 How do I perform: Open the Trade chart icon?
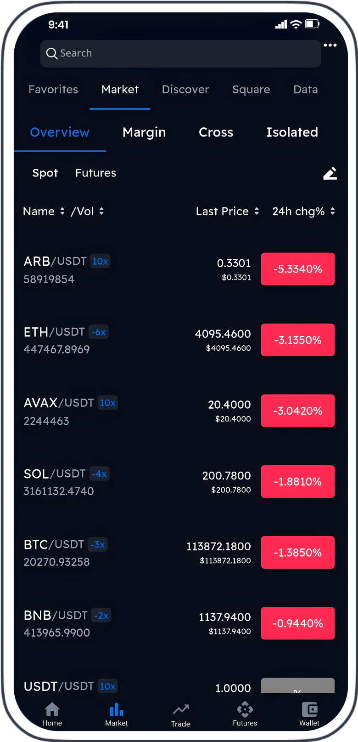coord(180,710)
